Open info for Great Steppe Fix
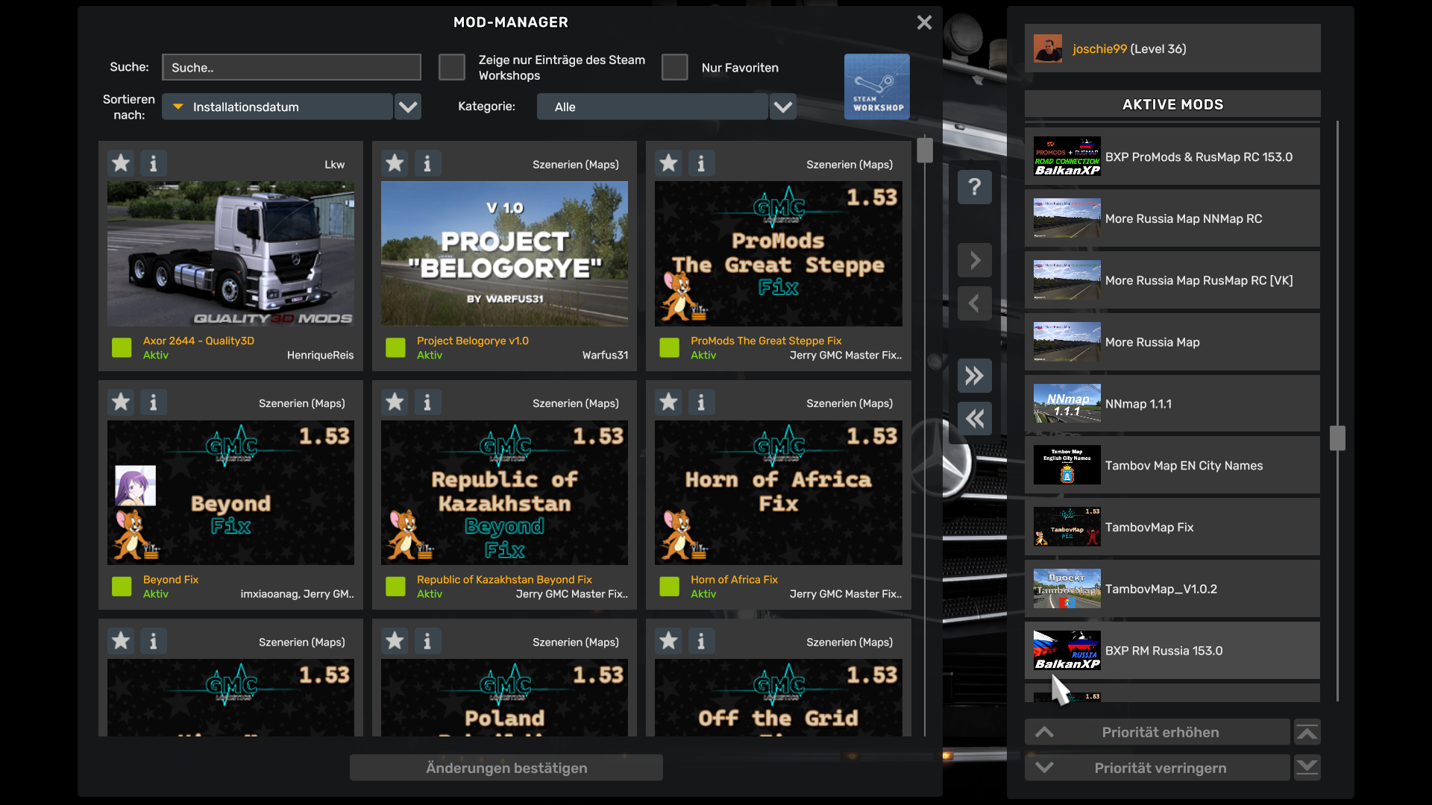The width and height of the screenshot is (1432, 805). coord(701,163)
